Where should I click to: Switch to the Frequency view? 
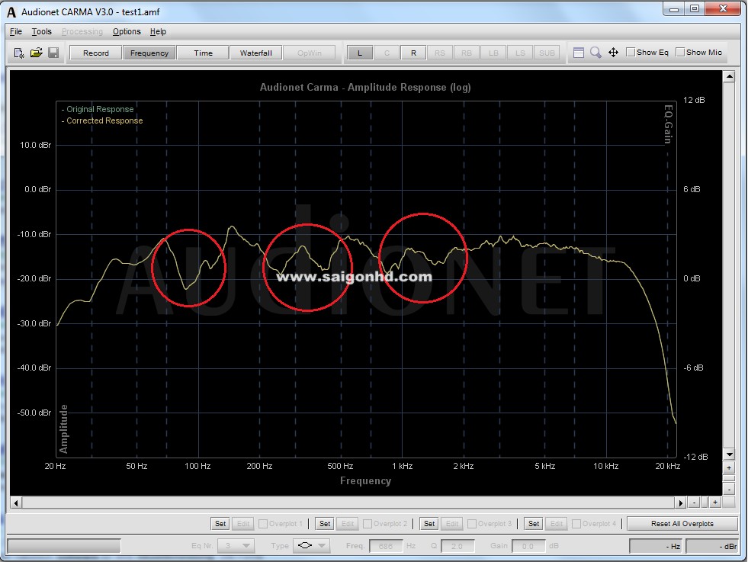click(x=149, y=53)
